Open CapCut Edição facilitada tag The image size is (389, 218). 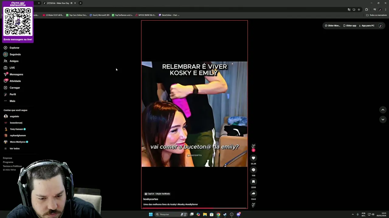pos(157,194)
